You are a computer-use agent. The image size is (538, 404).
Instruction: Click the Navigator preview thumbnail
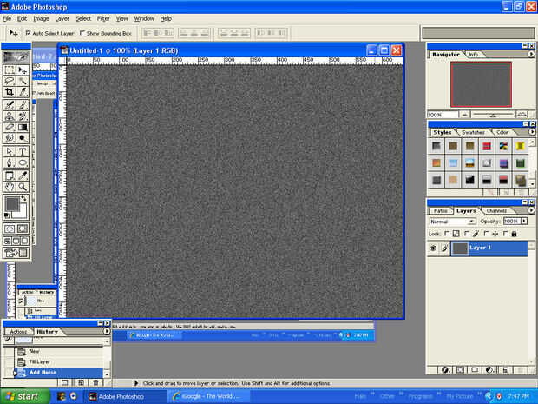(481, 84)
